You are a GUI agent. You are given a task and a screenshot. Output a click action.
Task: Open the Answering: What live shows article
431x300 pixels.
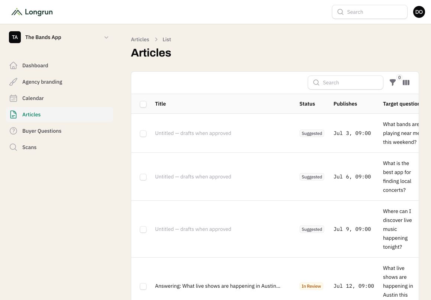[x=218, y=286]
